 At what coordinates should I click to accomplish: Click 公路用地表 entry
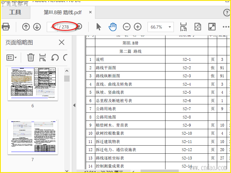(106, 109)
